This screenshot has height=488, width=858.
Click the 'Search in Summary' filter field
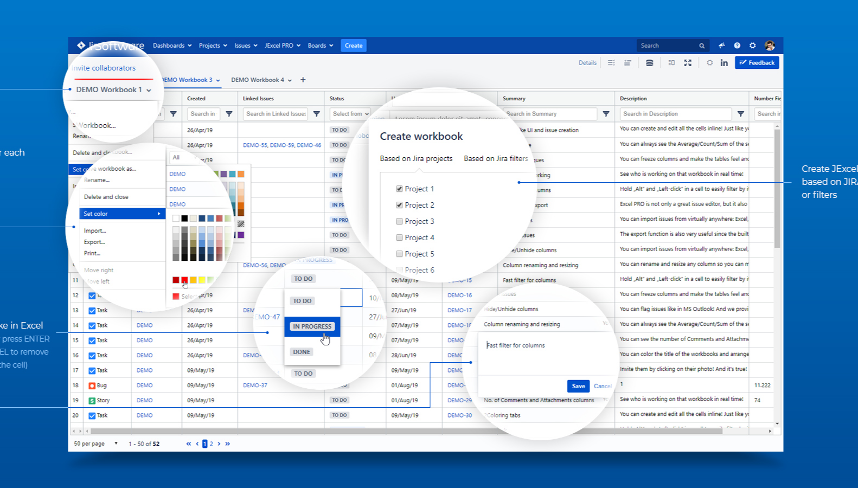pyautogui.click(x=550, y=114)
